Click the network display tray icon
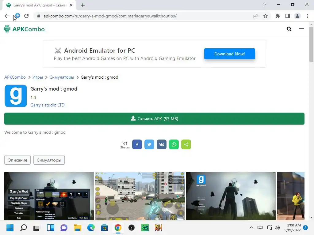314x235 pixels. (270, 228)
